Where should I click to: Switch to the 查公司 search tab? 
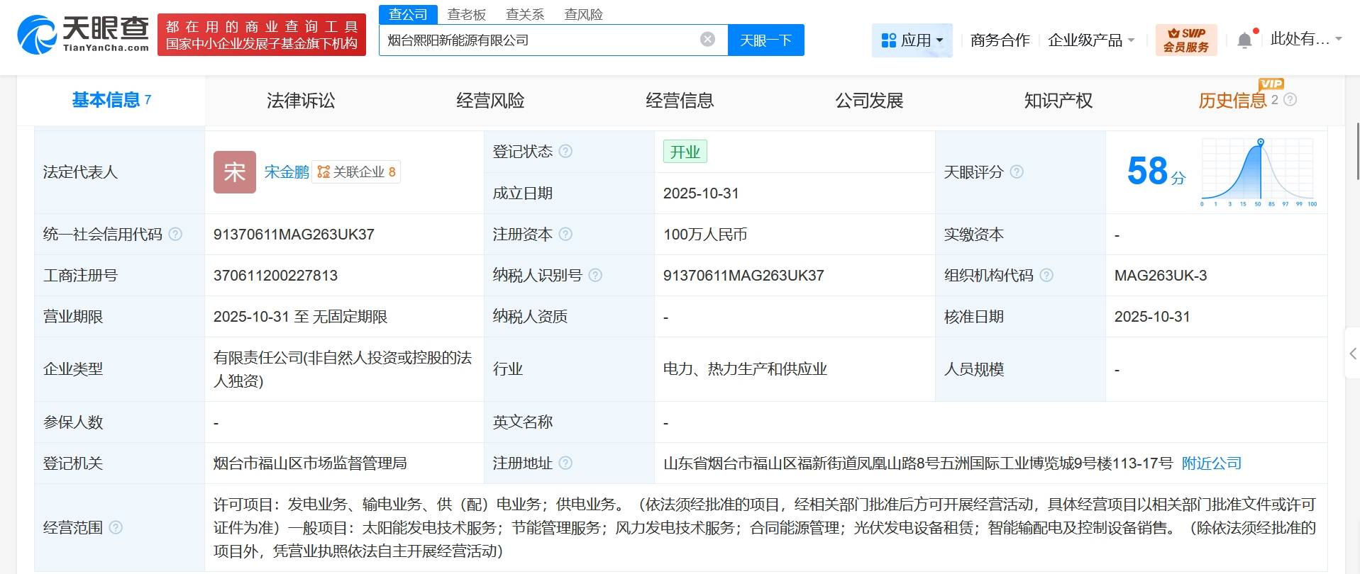point(408,14)
